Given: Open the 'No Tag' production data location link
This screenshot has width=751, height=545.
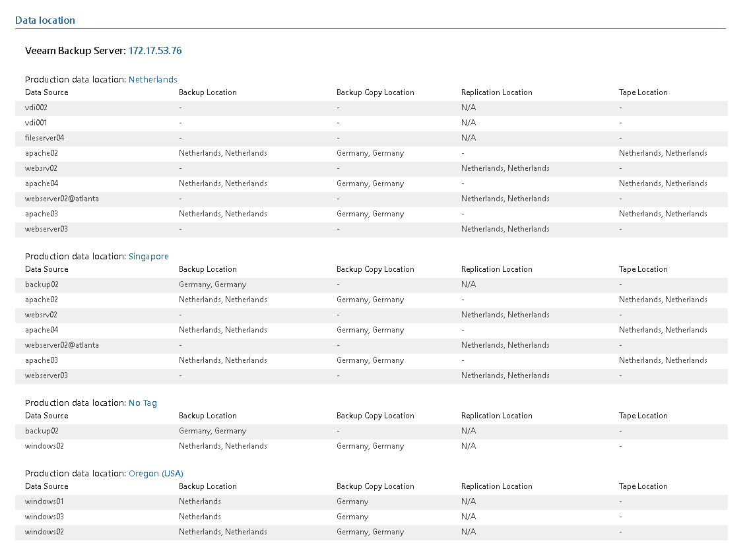Looking at the screenshot, I should click(143, 402).
